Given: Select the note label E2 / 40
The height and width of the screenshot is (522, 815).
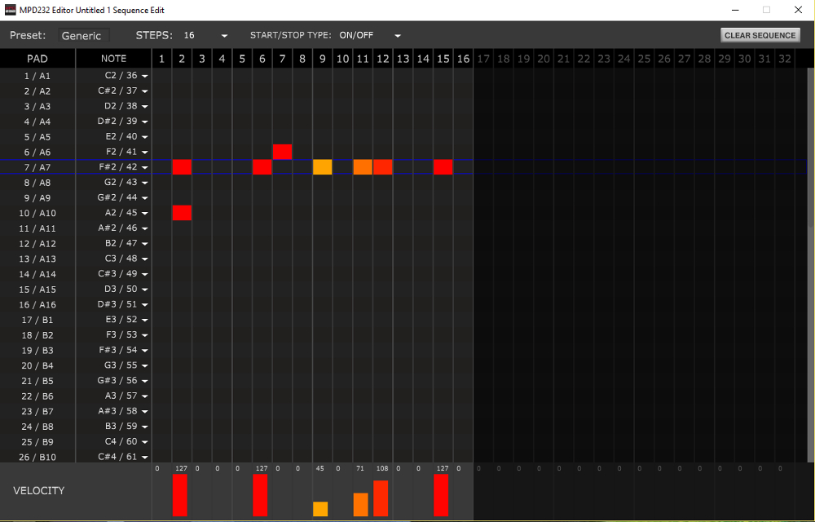Looking at the screenshot, I should (x=121, y=136).
